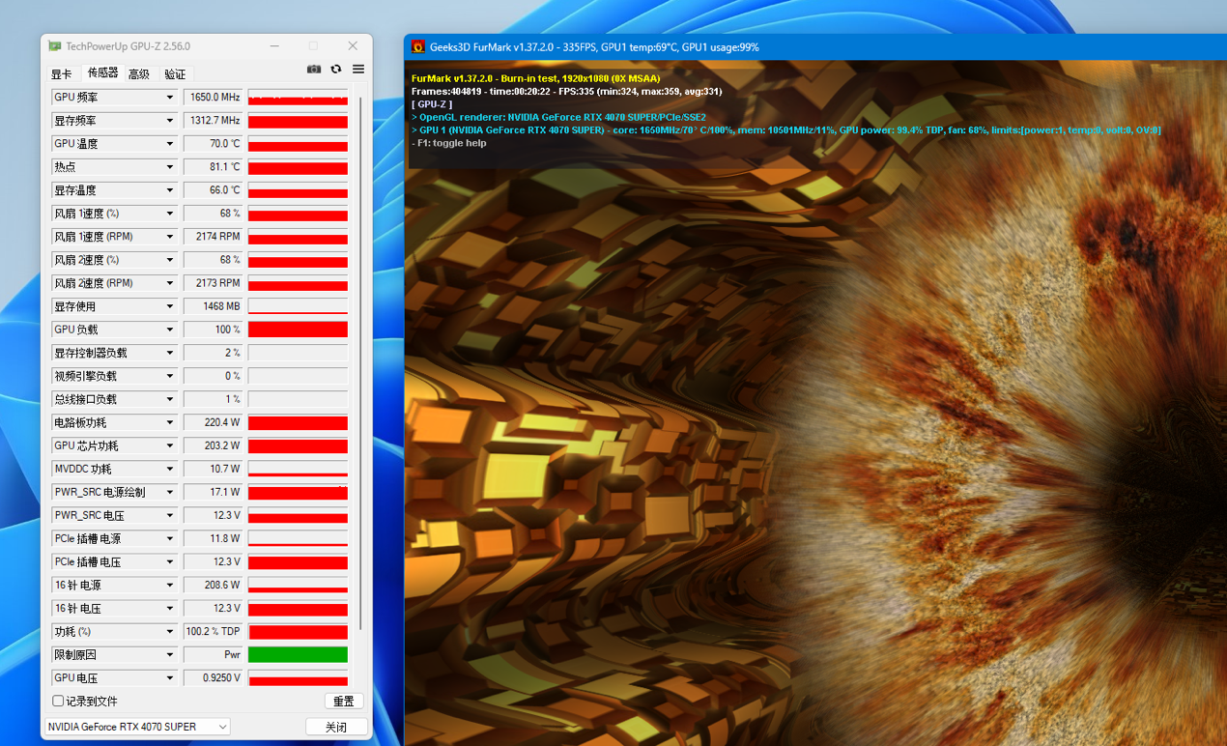Click the 220.4 W board power value
The width and height of the screenshot is (1227, 746).
point(213,422)
